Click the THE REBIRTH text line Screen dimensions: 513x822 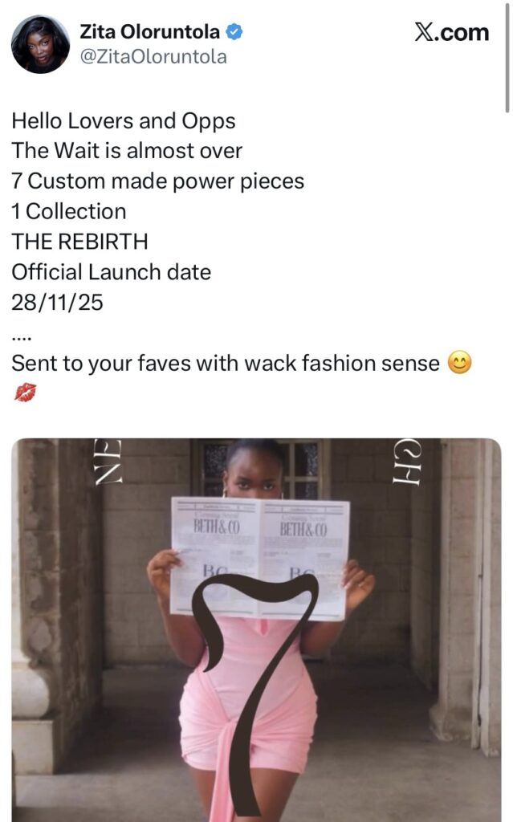pyautogui.click(x=79, y=242)
